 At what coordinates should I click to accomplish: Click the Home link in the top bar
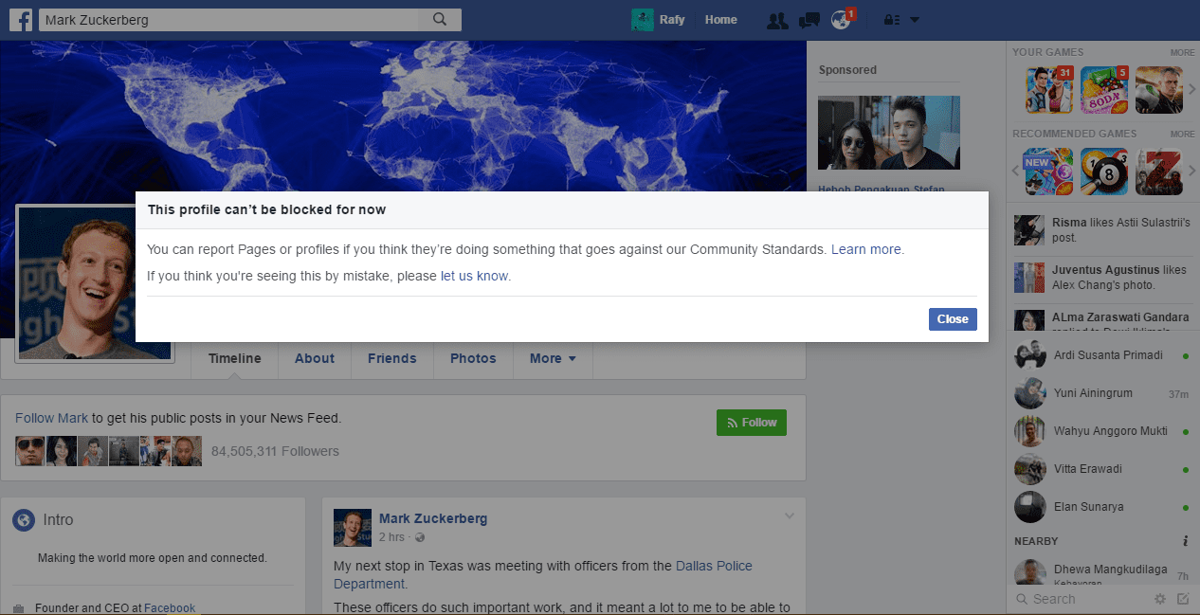tap(720, 20)
